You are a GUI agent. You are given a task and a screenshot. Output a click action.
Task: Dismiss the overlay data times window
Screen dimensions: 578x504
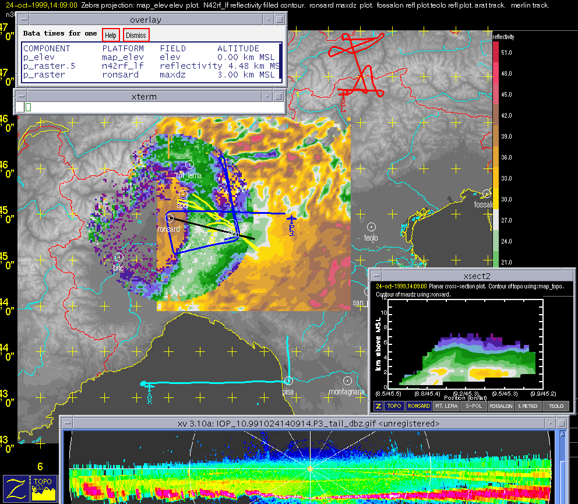pyautogui.click(x=136, y=35)
